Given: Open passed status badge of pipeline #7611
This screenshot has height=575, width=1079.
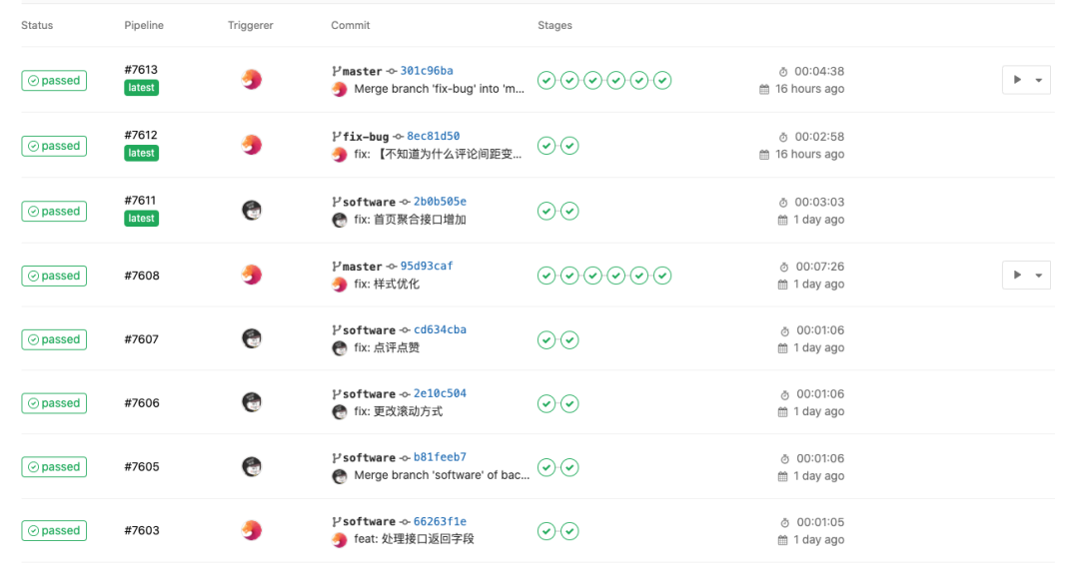Looking at the screenshot, I should [54, 212].
